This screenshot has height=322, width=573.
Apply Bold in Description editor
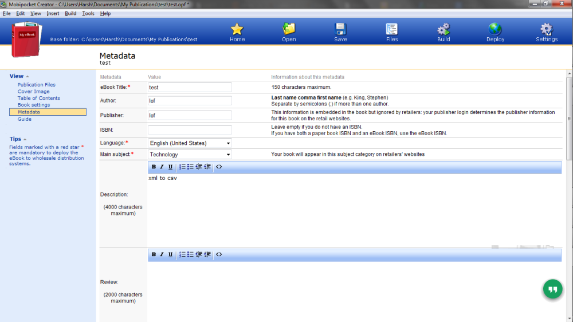(x=154, y=167)
